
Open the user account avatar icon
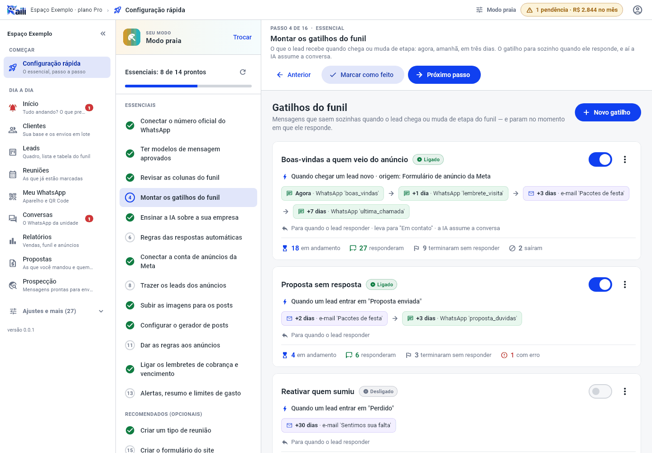point(638,10)
